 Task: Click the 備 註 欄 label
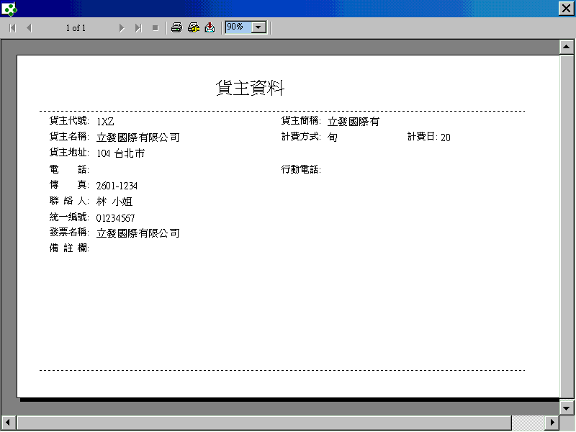69,248
